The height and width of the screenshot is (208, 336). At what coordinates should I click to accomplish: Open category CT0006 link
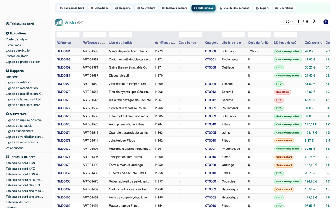(x=210, y=181)
